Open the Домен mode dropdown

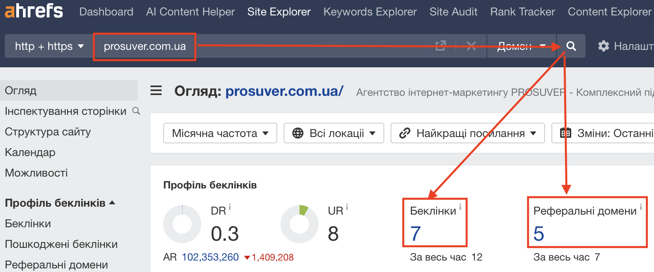pyautogui.click(x=522, y=46)
